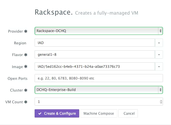171x125 pixels.
Task: Open the Provider select box showing Rackspace-DCHQ
Action: pos(99,31)
